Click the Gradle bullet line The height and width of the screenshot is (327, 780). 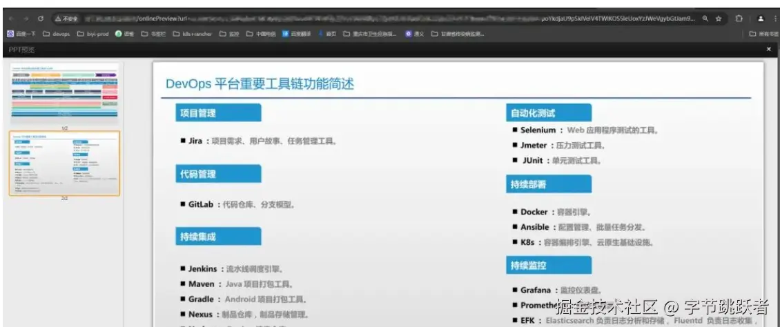pos(243,299)
